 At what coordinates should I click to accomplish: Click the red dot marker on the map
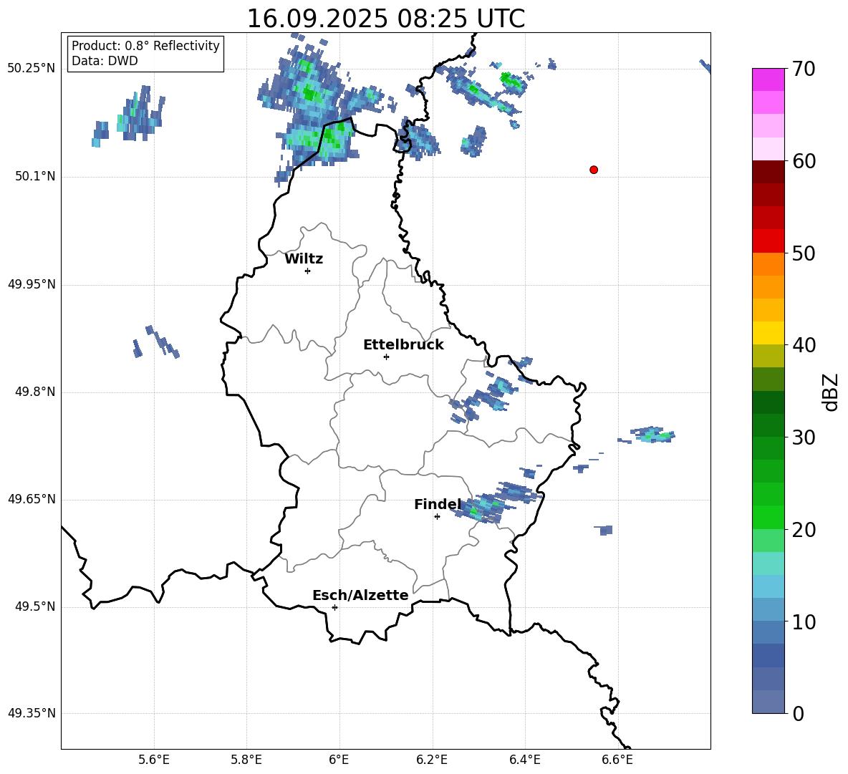point(593,170)
